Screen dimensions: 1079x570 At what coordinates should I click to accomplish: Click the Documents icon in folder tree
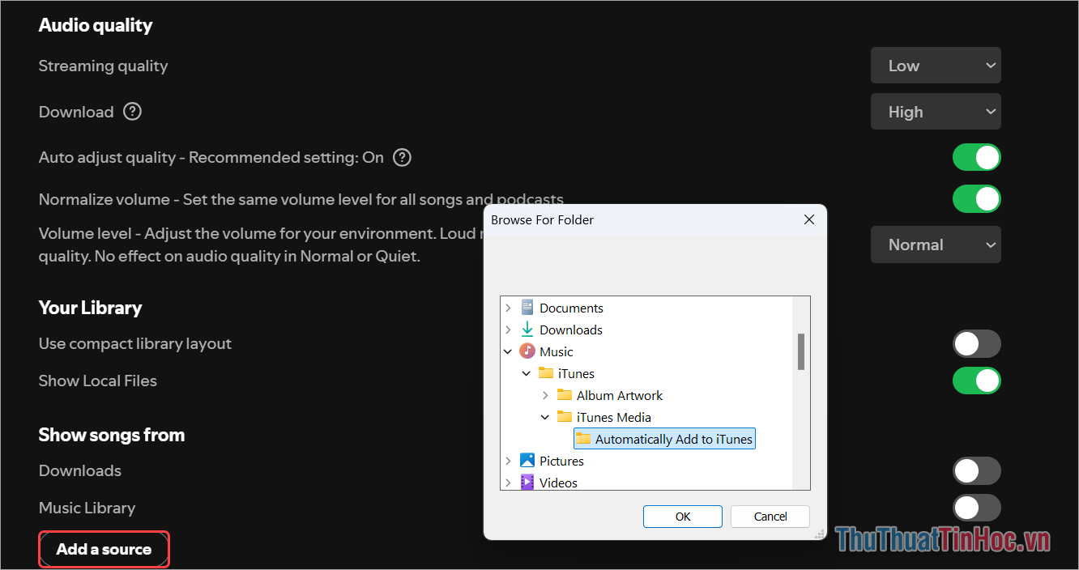[527, 308]
